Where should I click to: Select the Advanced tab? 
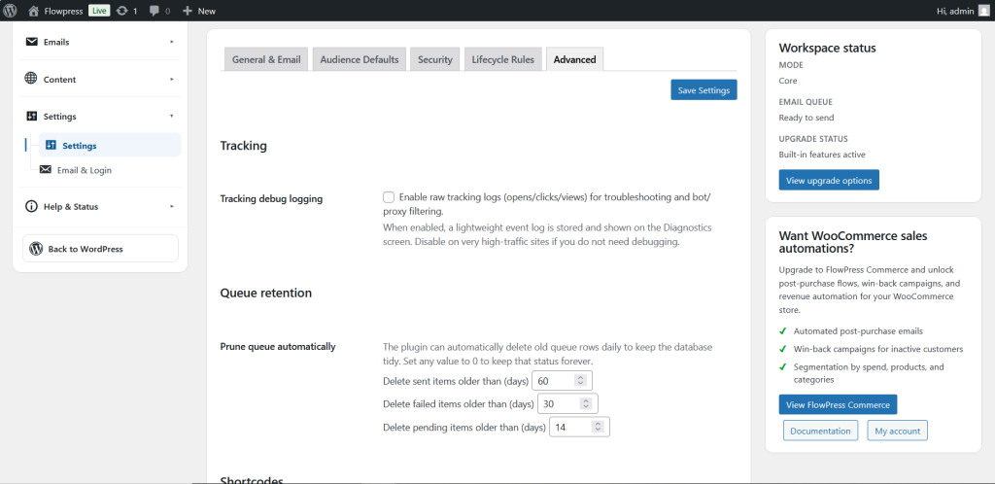click(x=575, y=59)
